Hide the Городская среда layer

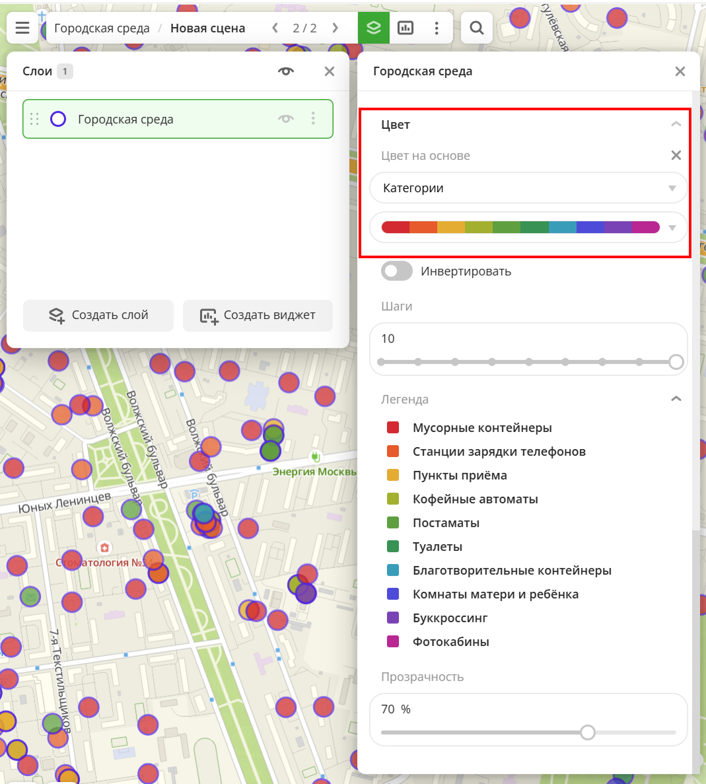(286, 119)
